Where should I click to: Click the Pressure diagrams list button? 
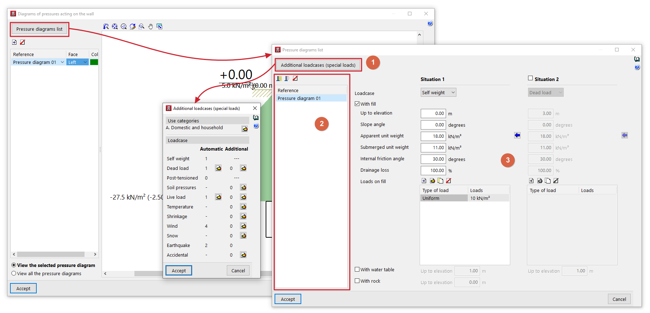39,29
